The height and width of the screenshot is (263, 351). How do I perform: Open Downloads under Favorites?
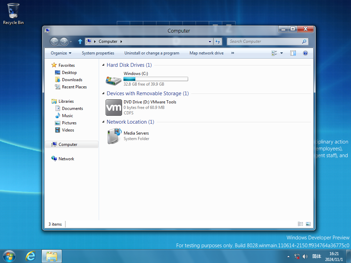tap(72, 79)
